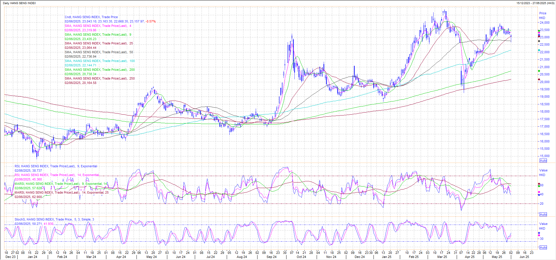Click the MARSI value 57.628

coord(28,188)
